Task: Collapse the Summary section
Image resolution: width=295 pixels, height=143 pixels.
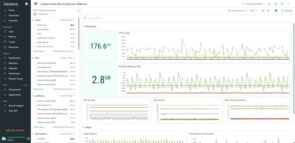Action: [x=83, y=26]
